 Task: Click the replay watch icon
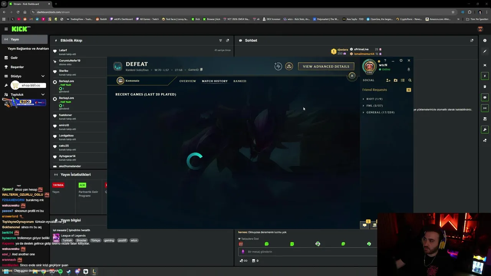[278, 66]
